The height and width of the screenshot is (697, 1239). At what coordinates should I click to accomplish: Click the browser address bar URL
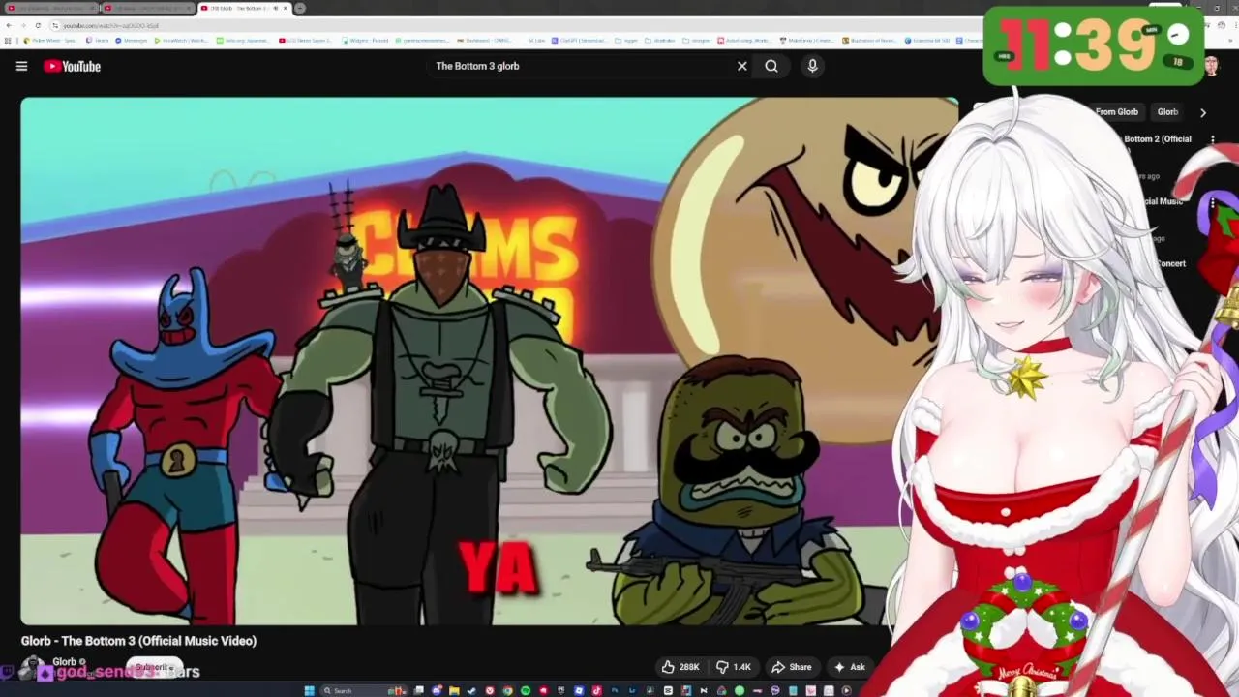click(109, 26)
